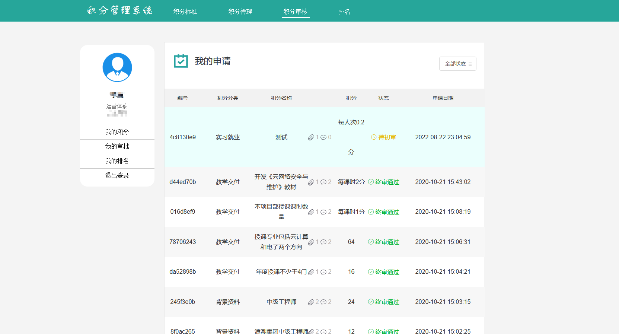Click the 测试 points name cell
This screenshot has width=619, height=334.
pyautogui.click(x=281, y=137)
